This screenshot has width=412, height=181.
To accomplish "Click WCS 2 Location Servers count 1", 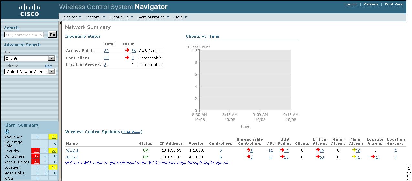I will point(396,157).
